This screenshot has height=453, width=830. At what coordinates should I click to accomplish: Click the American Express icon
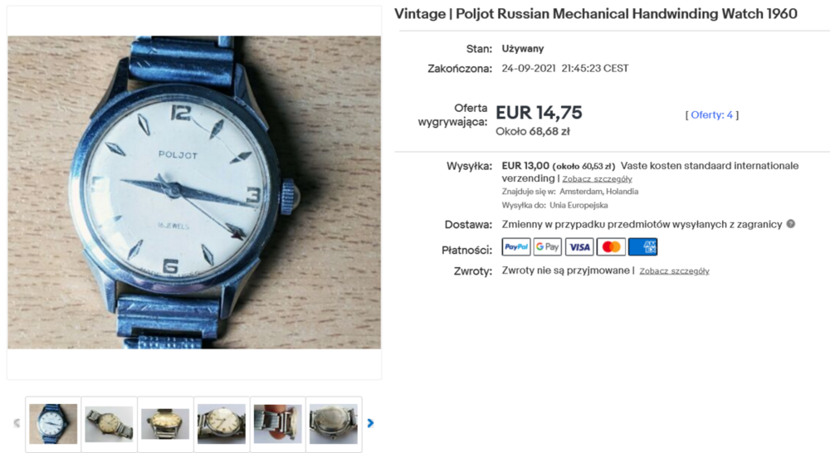(642, 246)
